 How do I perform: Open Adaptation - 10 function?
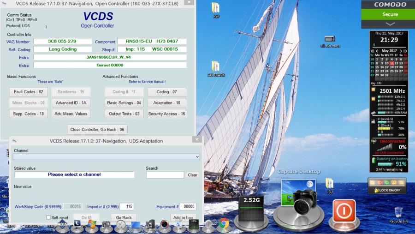[x=166, y=103]
